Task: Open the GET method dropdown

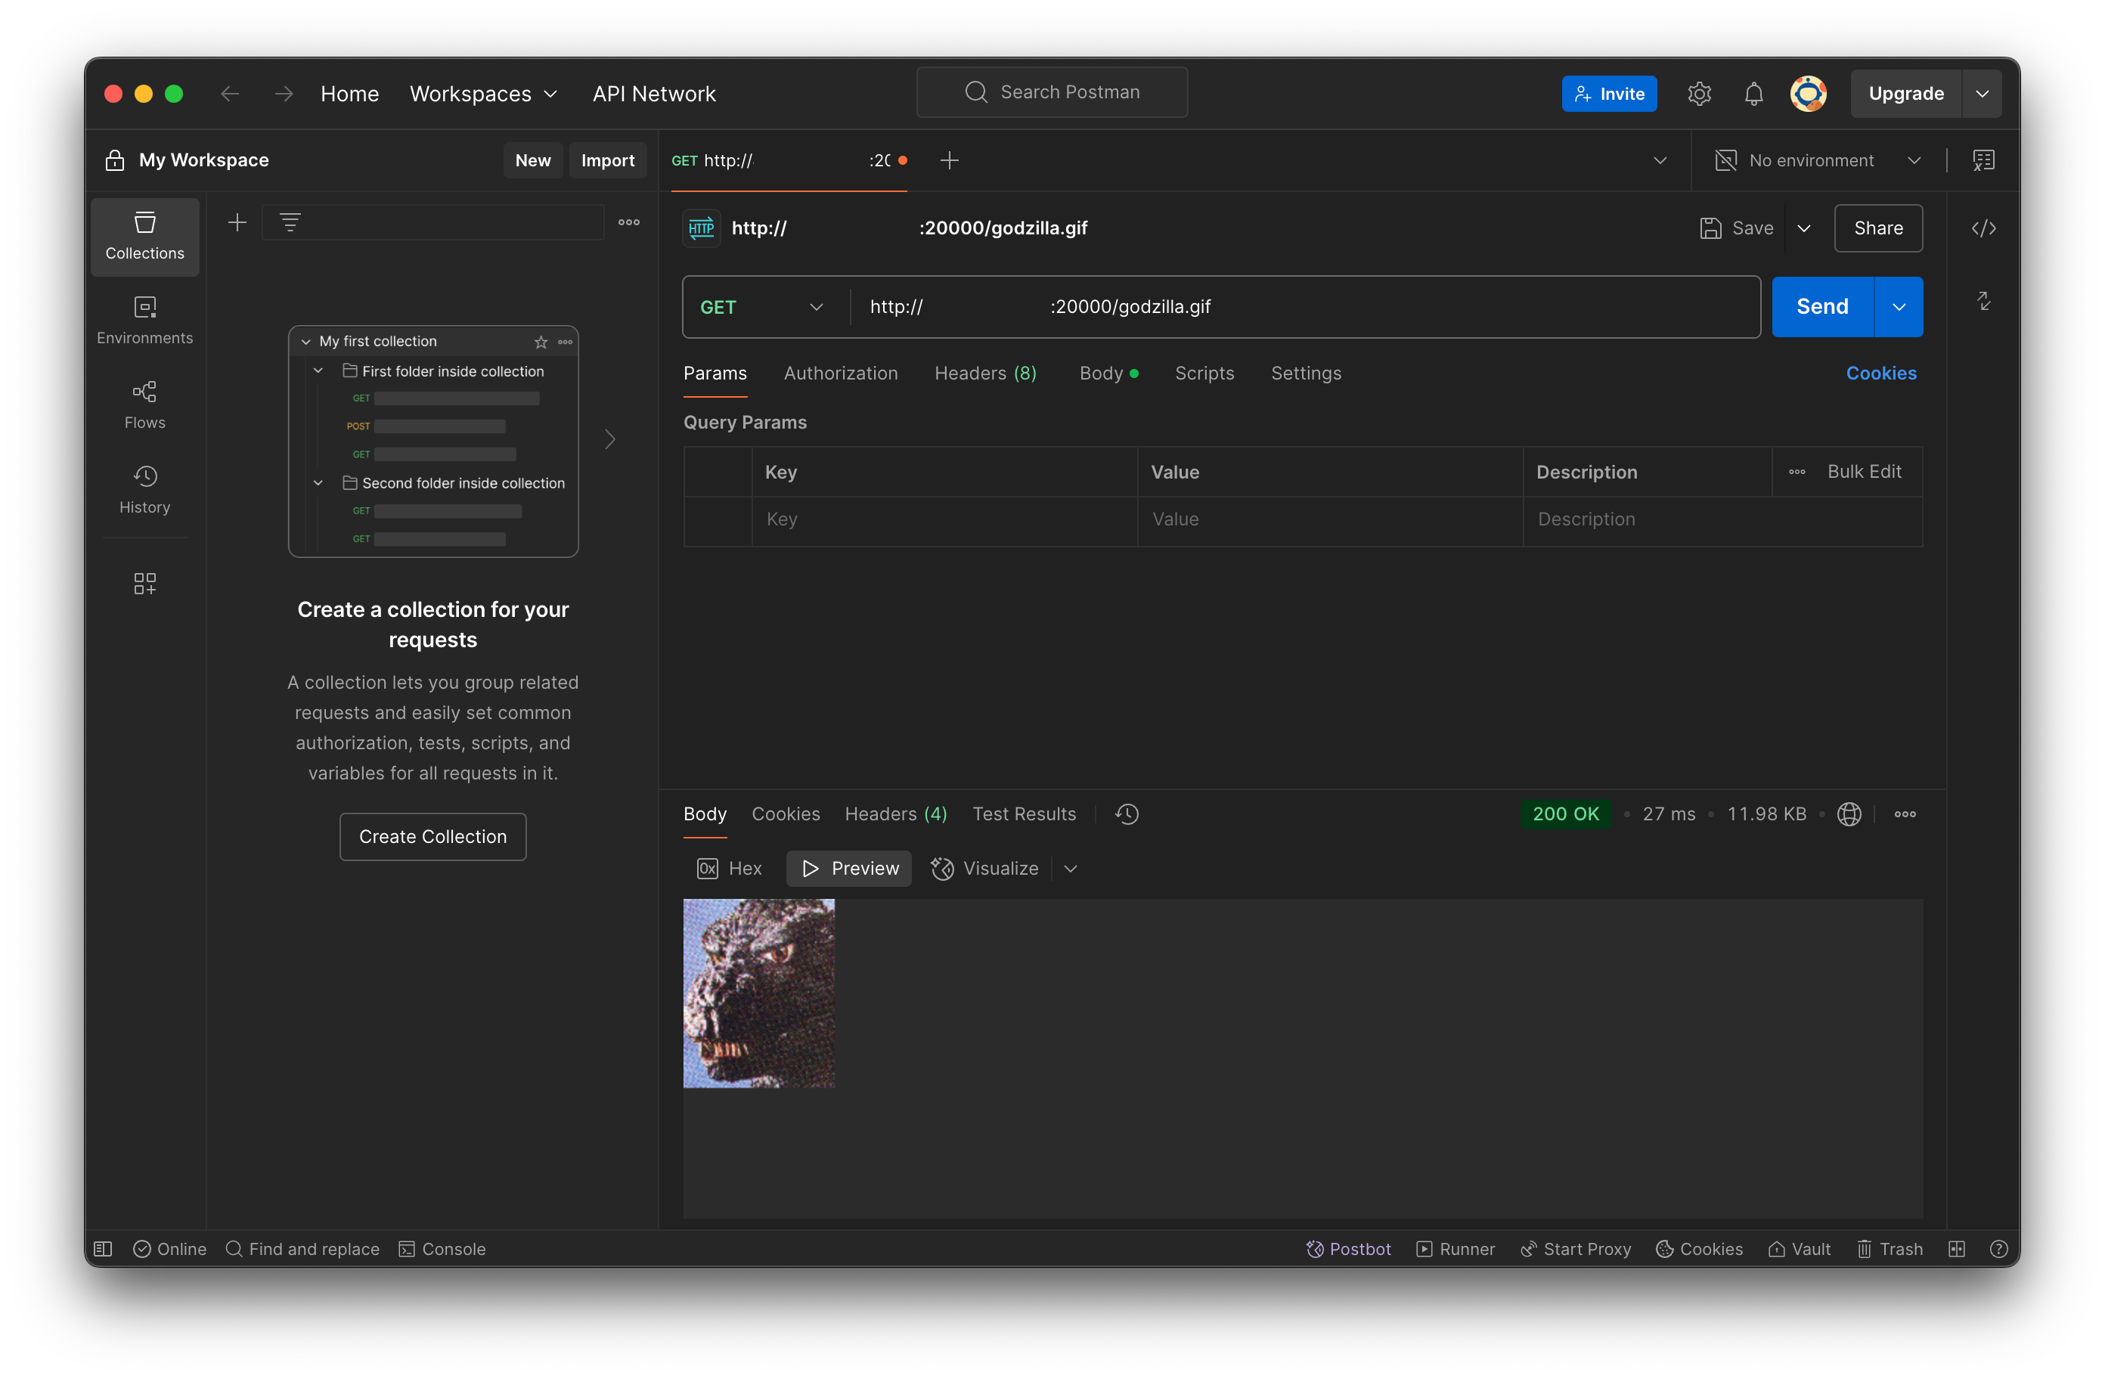Action: (762, 307)
